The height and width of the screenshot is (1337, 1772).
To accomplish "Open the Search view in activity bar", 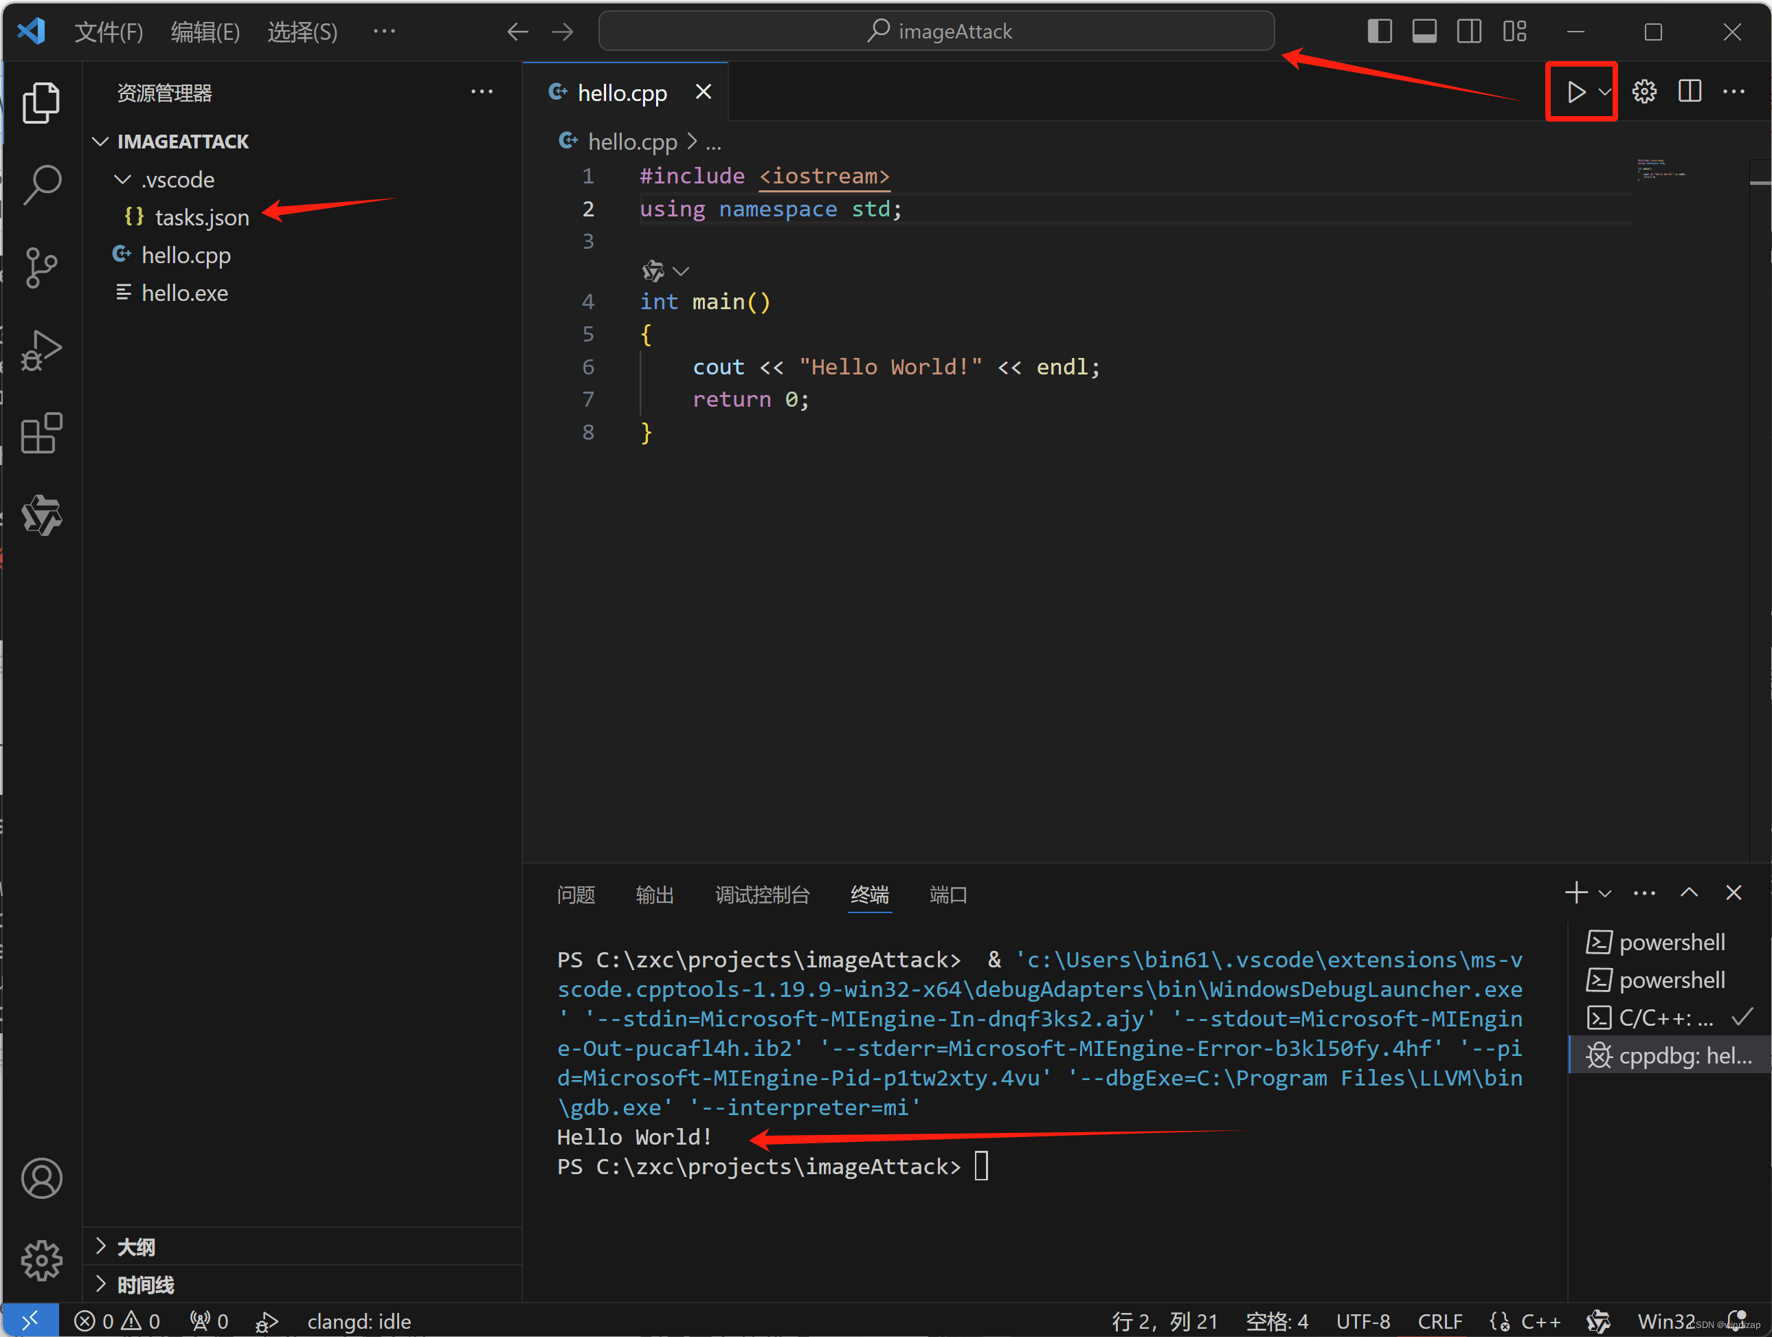I will (x=41, y=184).
